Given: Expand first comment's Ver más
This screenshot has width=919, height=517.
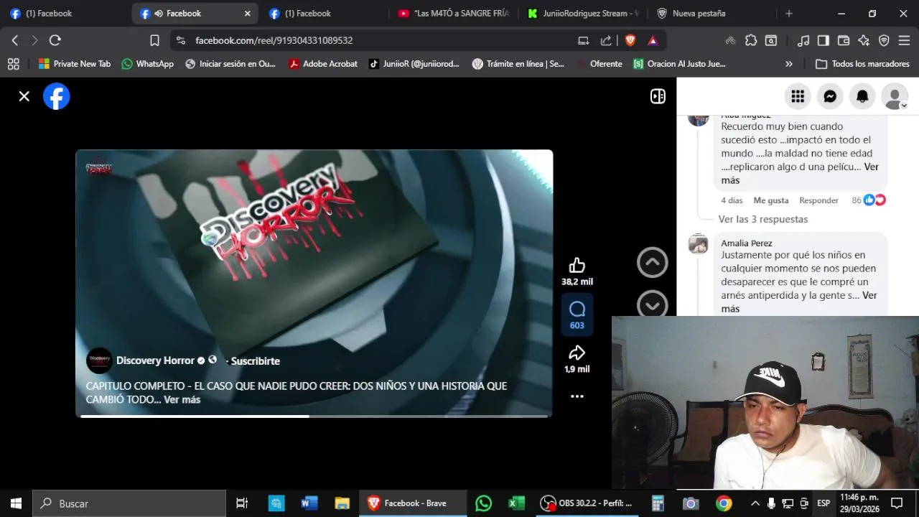Looking at the screenshot, I should [x=800, y=174].
